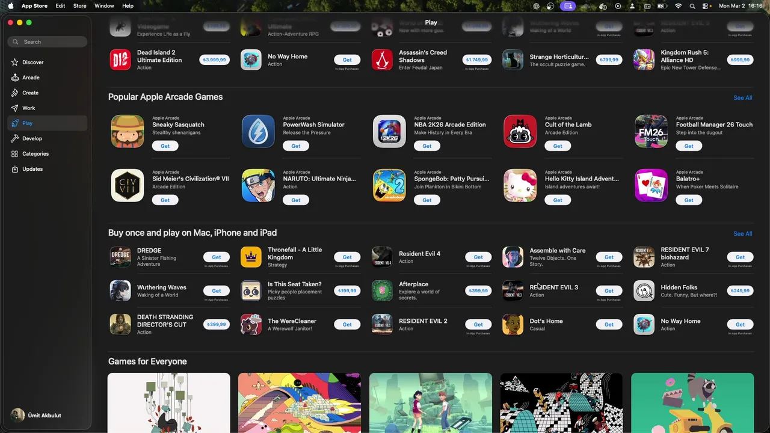Viewport: 770px width, 433px height.
Task: Open the PowerWash Simulator app icon
Action: [258, 131]
